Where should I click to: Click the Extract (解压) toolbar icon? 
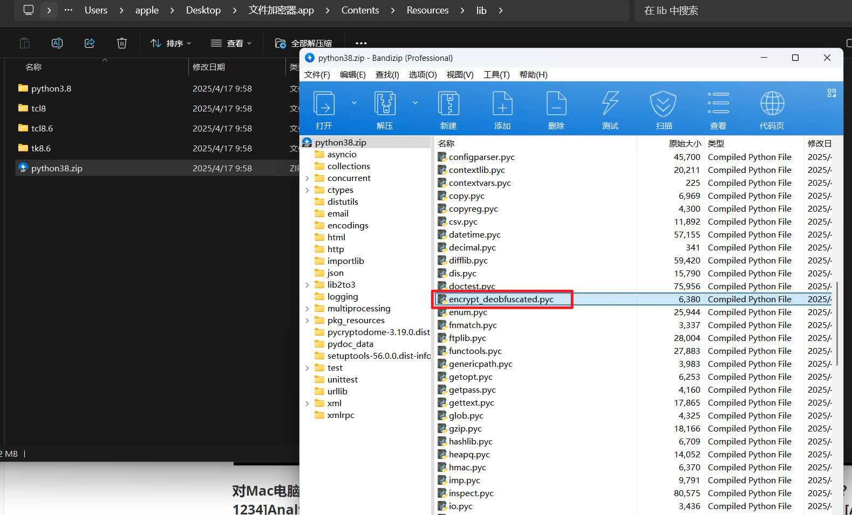[x=385, y=103]
